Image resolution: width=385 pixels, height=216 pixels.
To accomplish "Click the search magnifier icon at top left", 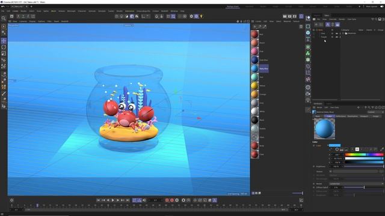I will coord(4,18).
